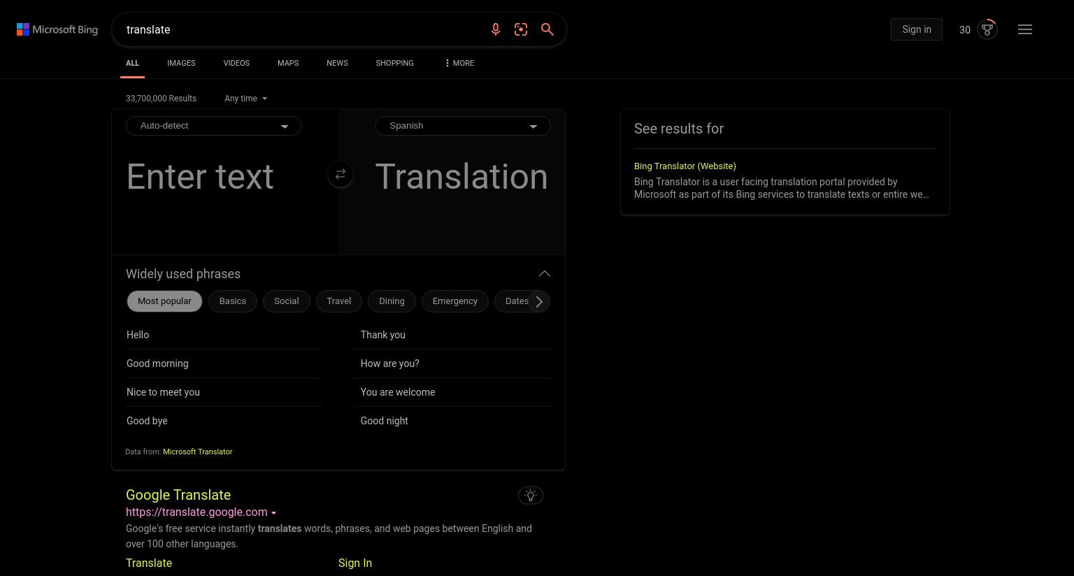Screen dimensions: 1074x576
Task: Click the rewards points count 30
Action: point(965,30)
